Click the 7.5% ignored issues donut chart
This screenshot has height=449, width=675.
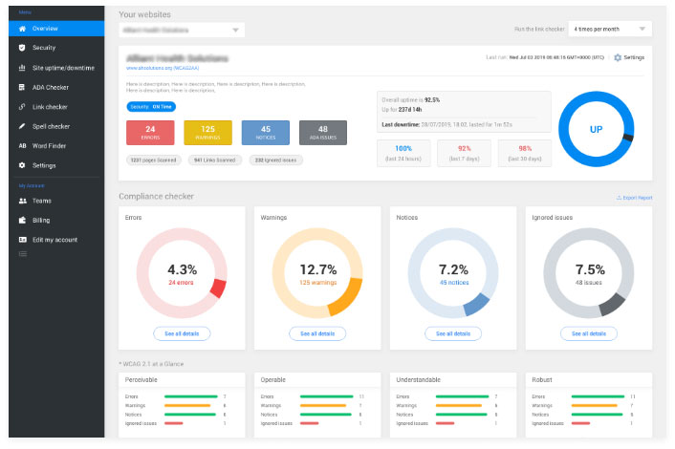pos(588,273)
